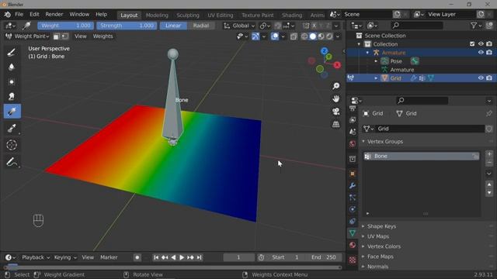Screen dimensions: 497x279
Task: Open the Texture properties tab
Action: 353,260
